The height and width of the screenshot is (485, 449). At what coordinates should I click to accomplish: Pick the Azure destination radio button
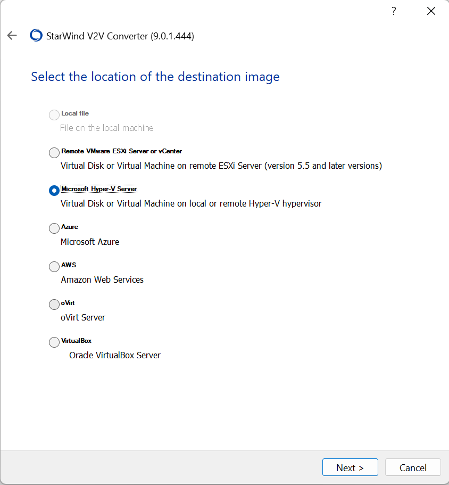point(54,228)
